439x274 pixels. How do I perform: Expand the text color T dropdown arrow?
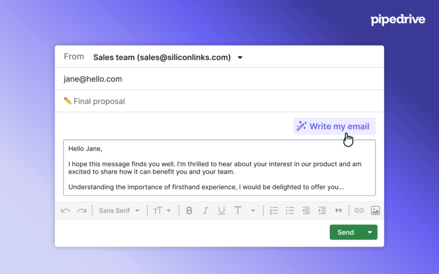pos(253,210)
